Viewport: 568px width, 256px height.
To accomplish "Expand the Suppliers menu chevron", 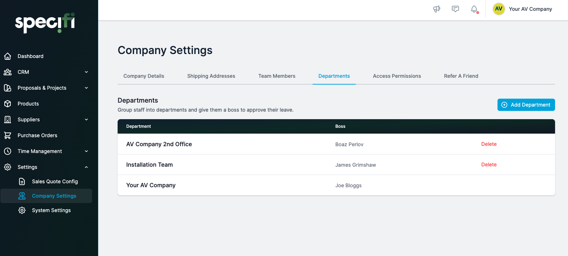I will pyautogui.click(x=86, y=120).
